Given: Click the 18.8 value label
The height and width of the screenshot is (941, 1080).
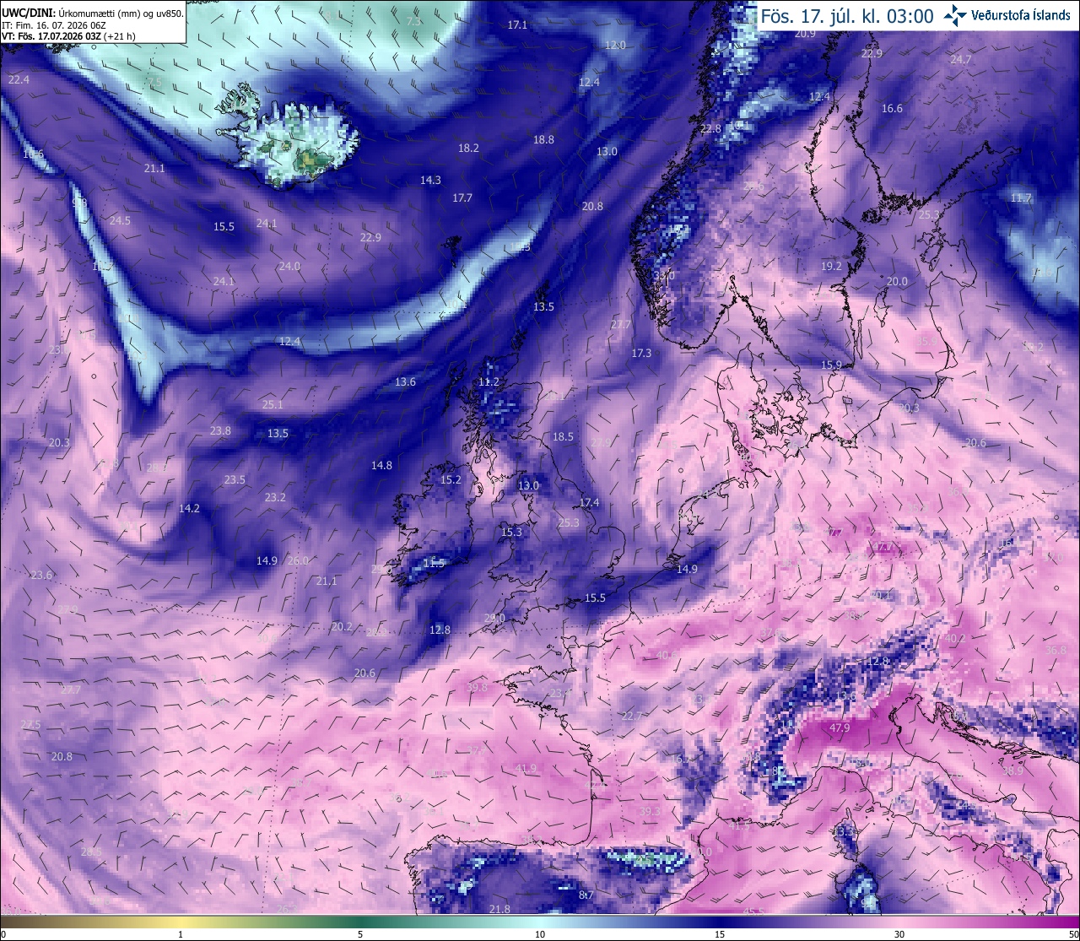Looking at the screenshot, I should point(543,139).
